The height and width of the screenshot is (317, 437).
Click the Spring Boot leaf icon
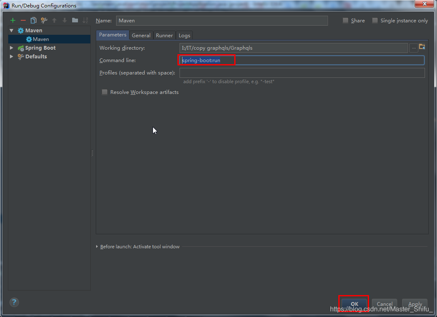pyautogui.click(x=21, y=48)
